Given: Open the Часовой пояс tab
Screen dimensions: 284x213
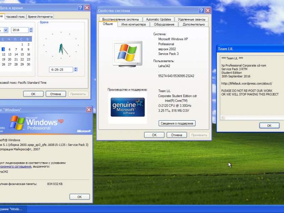Looking at the screenshot, I should pos(15,16).
